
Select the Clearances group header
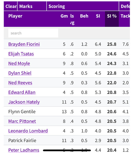coord(10,6)
